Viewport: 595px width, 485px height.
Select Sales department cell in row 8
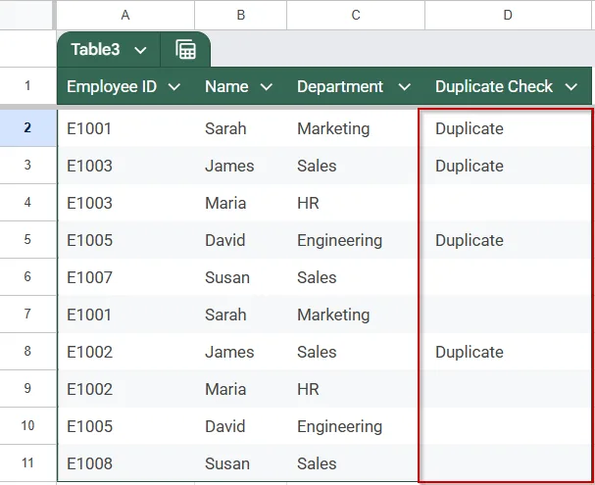356,351
